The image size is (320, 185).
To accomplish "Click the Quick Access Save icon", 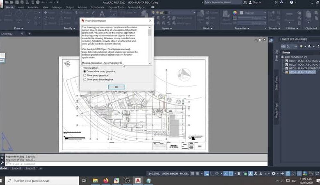I will click(17, 2).
